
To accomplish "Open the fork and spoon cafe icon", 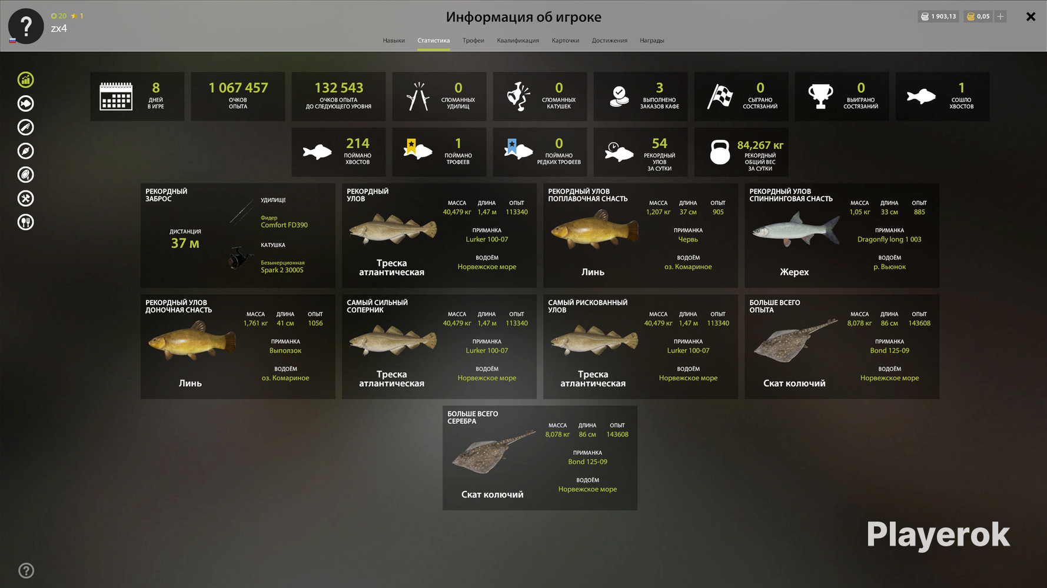I will (25, 222).
